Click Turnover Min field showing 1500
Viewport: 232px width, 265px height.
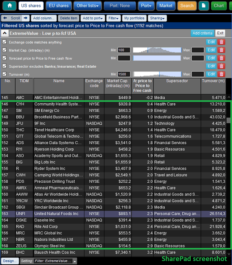pos(124,74)
